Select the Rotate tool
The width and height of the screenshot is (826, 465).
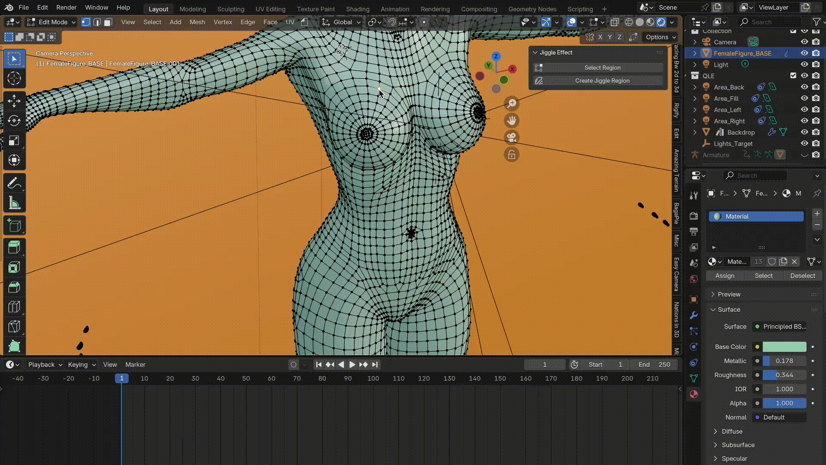pyautogui.click(x=14, y=121)
